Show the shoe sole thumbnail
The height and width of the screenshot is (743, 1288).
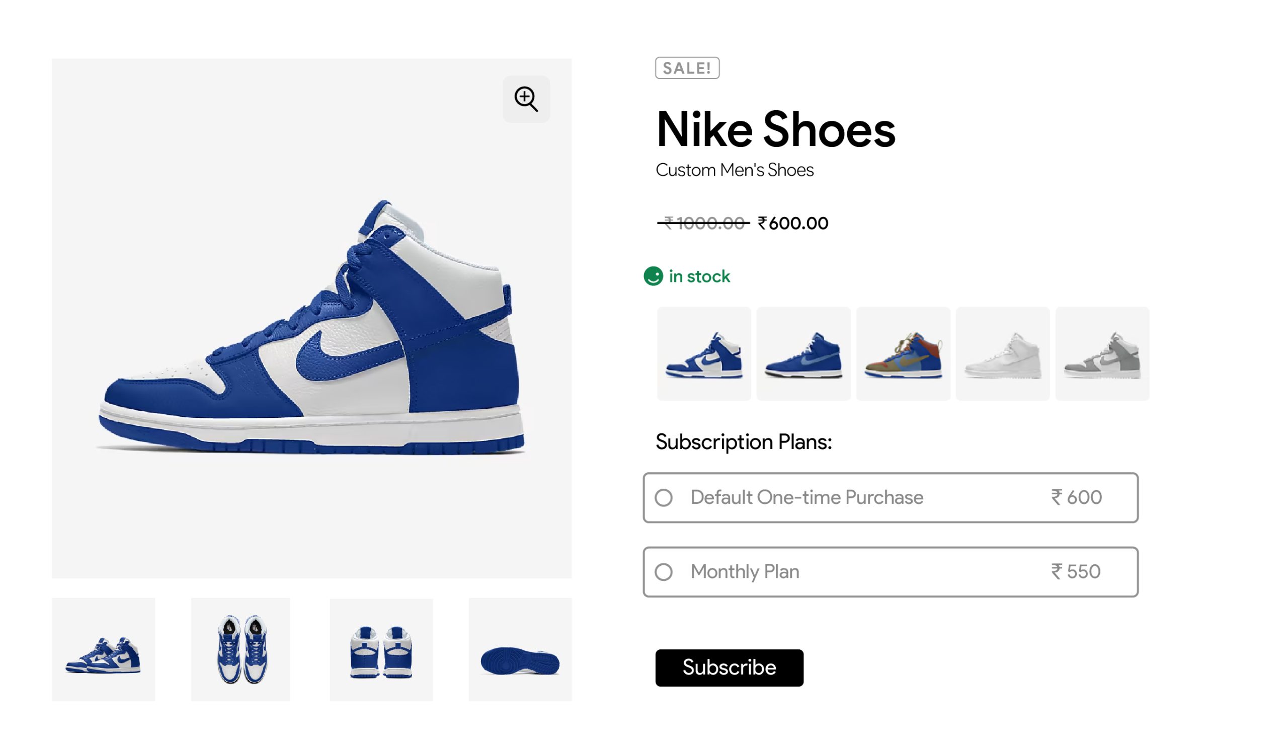pyautogui.click(x=520, y=649)
